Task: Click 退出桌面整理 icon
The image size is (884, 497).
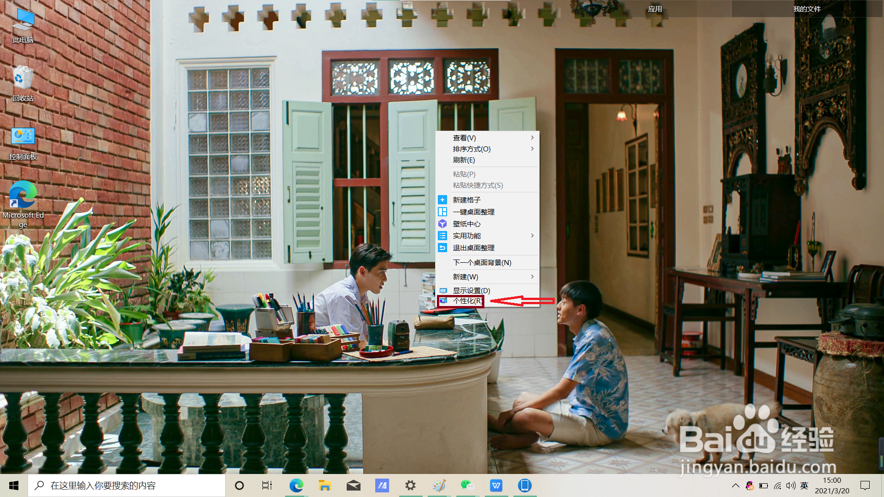Action: 442,248
